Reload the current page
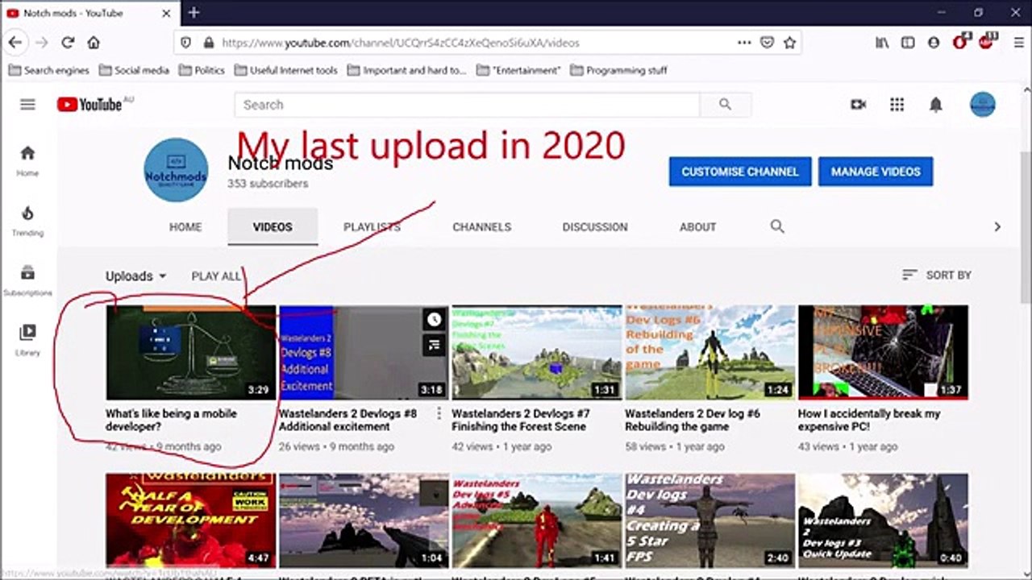Image resolution: width=1032 pixels, height=580 pixels. click(x=68, y=43)
